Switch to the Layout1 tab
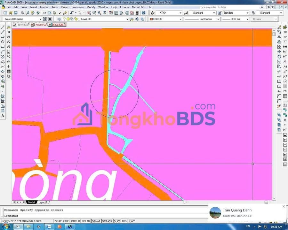The width and height of the screenshot is (288, 230). pyautogui.click(x=43, y=202)
